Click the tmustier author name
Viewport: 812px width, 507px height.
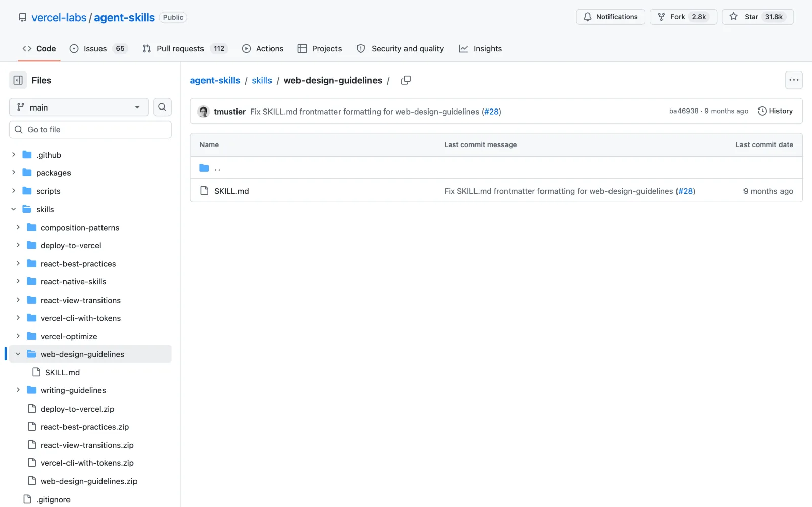(229, 112)
